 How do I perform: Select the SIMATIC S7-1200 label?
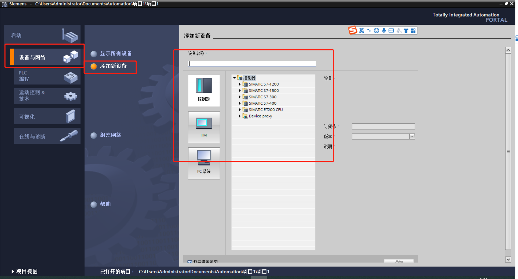[x=264, y=84]
